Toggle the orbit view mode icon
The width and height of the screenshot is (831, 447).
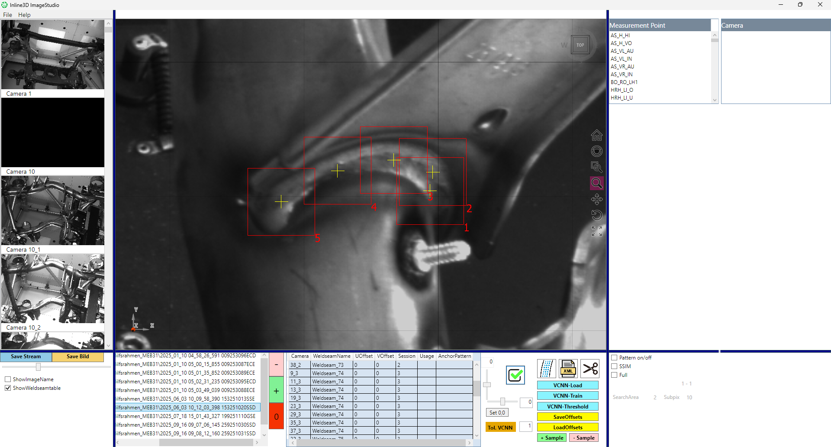click(596, 151)
